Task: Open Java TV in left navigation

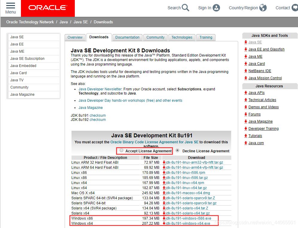Action: pos(34,80)
